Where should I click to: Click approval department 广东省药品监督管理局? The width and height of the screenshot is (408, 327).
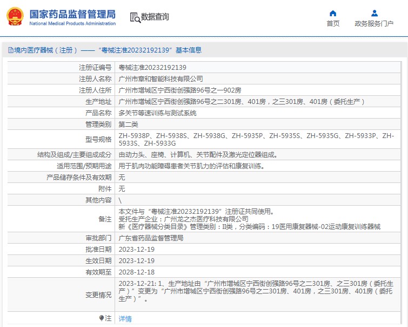[x=151, y=238]
